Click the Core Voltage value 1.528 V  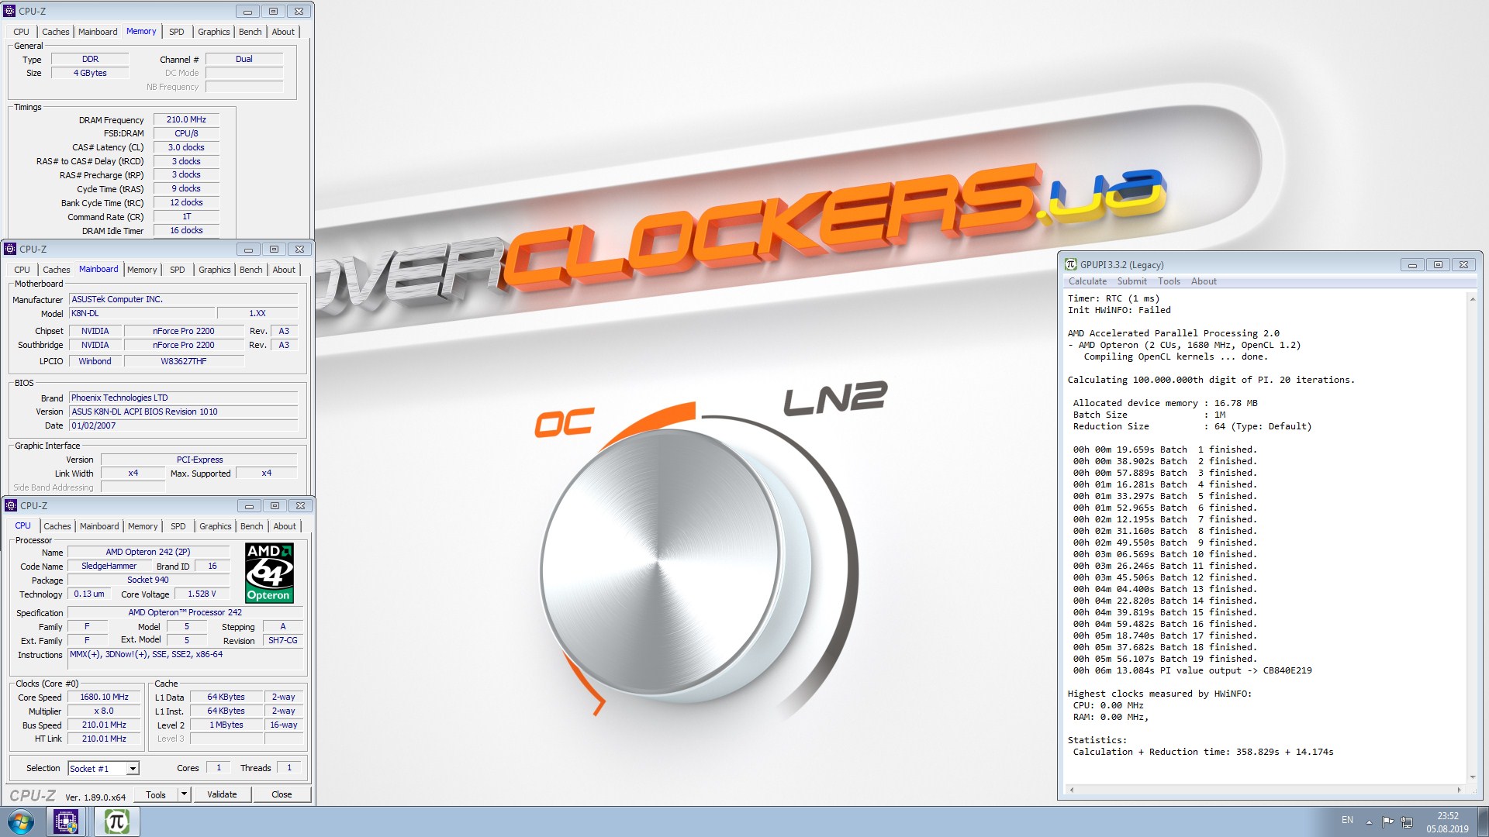tap(202, 594)
